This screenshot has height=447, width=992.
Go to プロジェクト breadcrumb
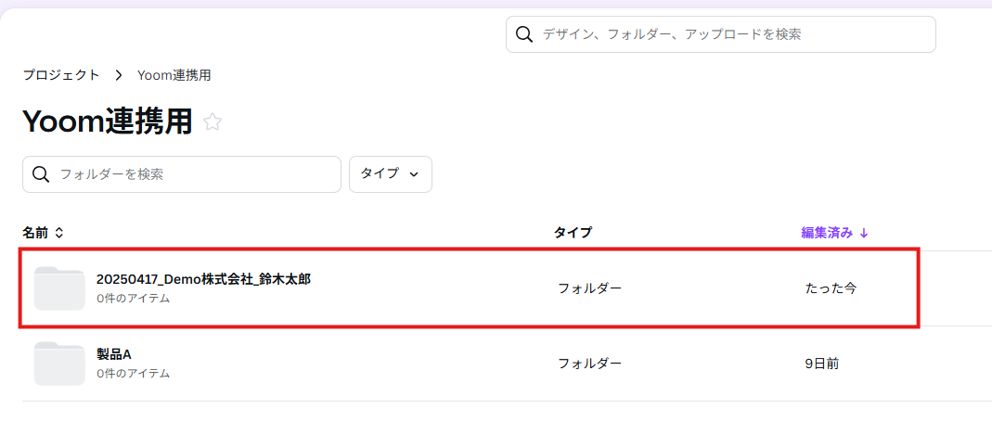coord(61,75)
